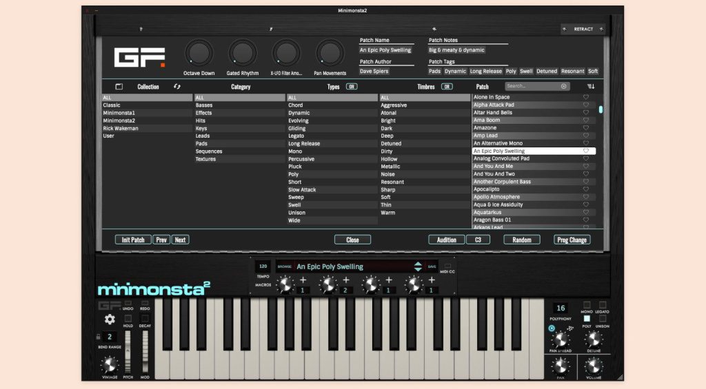Select the Pads category

pyautogui.click(x=201, y=144)
